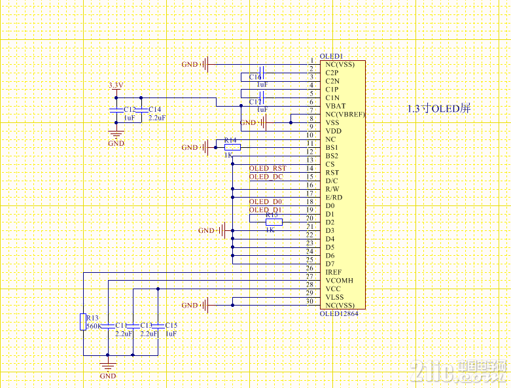This screenshot has height=388, width=511.
Task: Click pin number 26 on the OLED
Action: click(309, 268)
